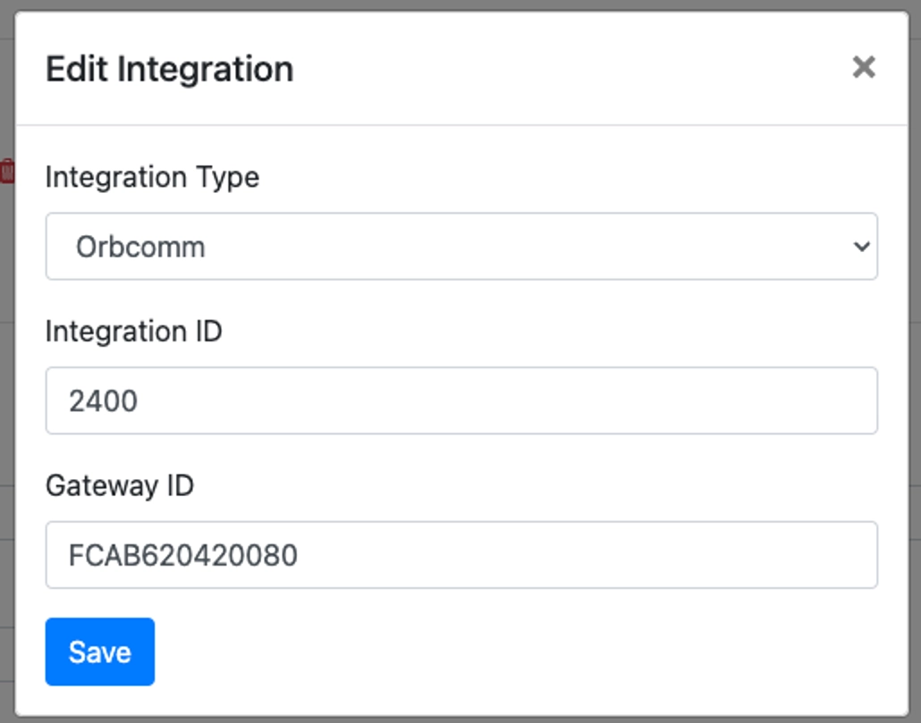Open the Integration Type dropdown showing Orbcomm
This screenshot has width=921, height=723.
[461, 247]
